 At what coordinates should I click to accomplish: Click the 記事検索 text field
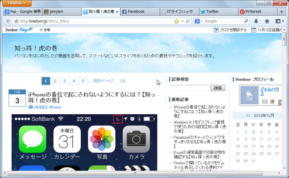point(189,88)
